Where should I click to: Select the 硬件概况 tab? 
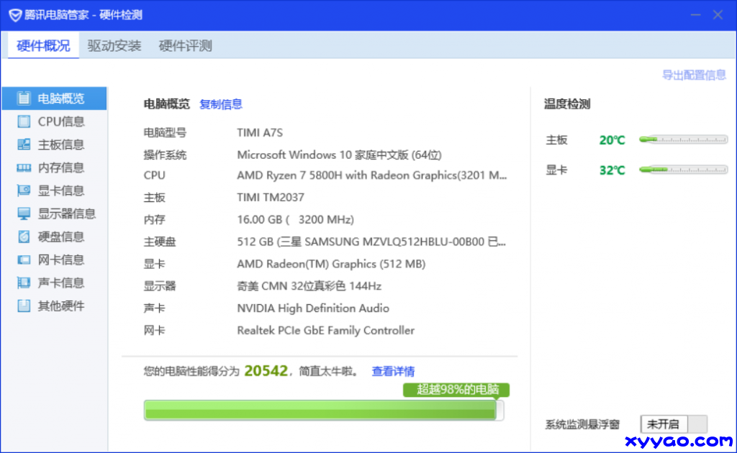(43, 46)
